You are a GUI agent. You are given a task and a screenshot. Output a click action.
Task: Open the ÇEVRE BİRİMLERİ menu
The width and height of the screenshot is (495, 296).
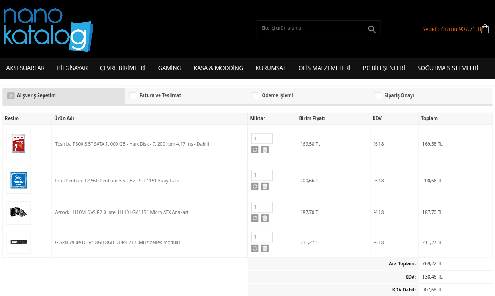click(123, 68)
